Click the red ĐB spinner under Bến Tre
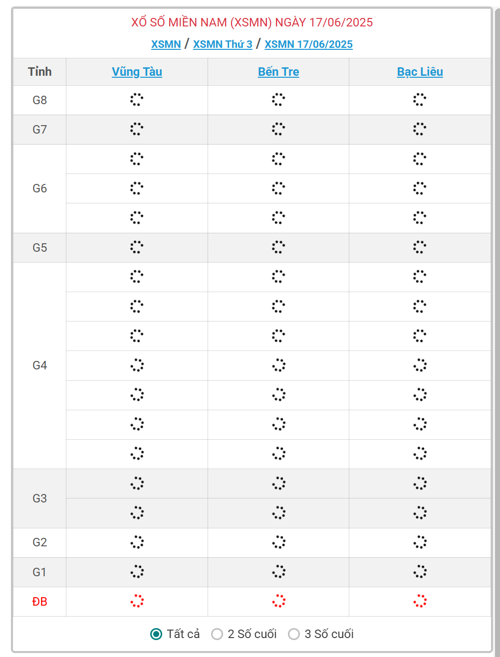The image size is (500, 657). click(278, 601)
